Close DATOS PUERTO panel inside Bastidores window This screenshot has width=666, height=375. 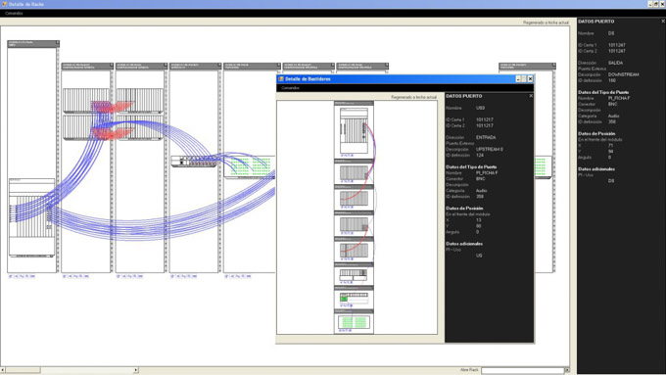point(531,96)
